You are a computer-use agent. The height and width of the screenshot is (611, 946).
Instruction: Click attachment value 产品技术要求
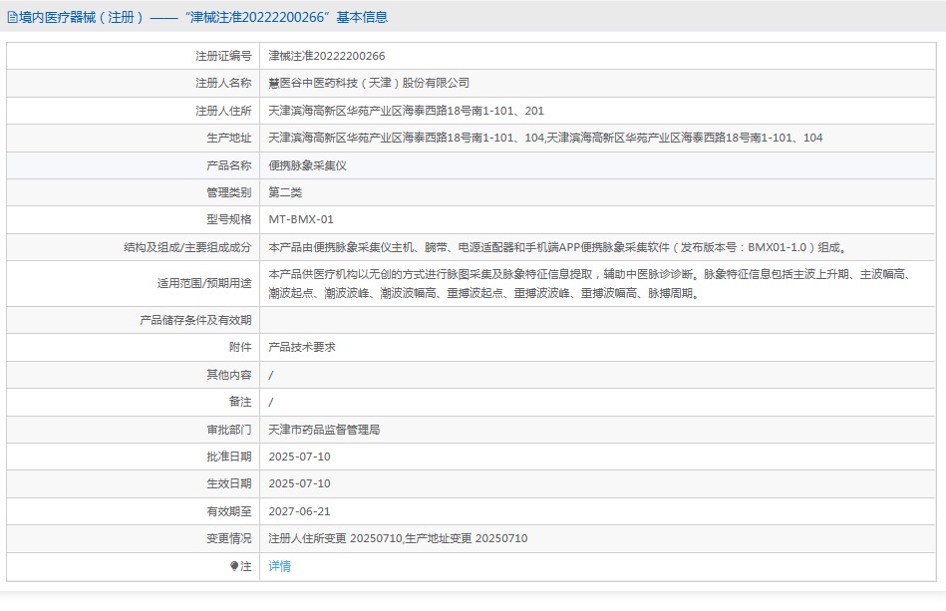click(x=302, y=347)
